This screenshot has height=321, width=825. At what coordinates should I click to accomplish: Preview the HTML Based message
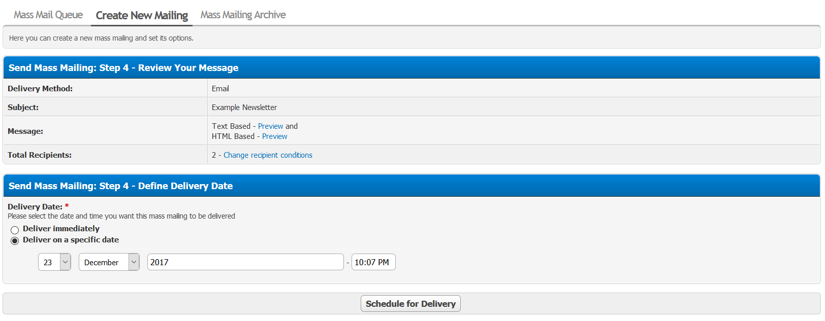(x=274, y=136)
